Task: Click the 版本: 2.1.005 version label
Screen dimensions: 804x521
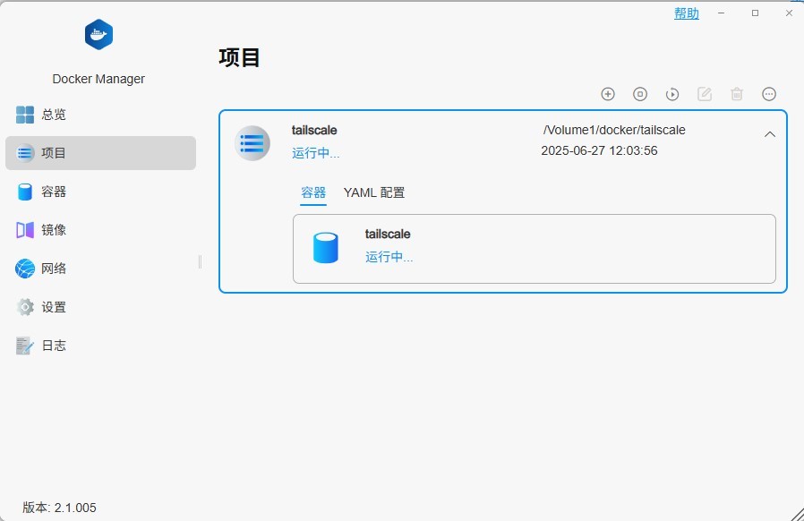Action: point(59,508)
